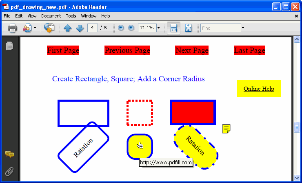Click the heading text 'Create Rectangle, Square; Add a Corner Radius'
This screenshot has height=183, width=302.
[128, 79]
